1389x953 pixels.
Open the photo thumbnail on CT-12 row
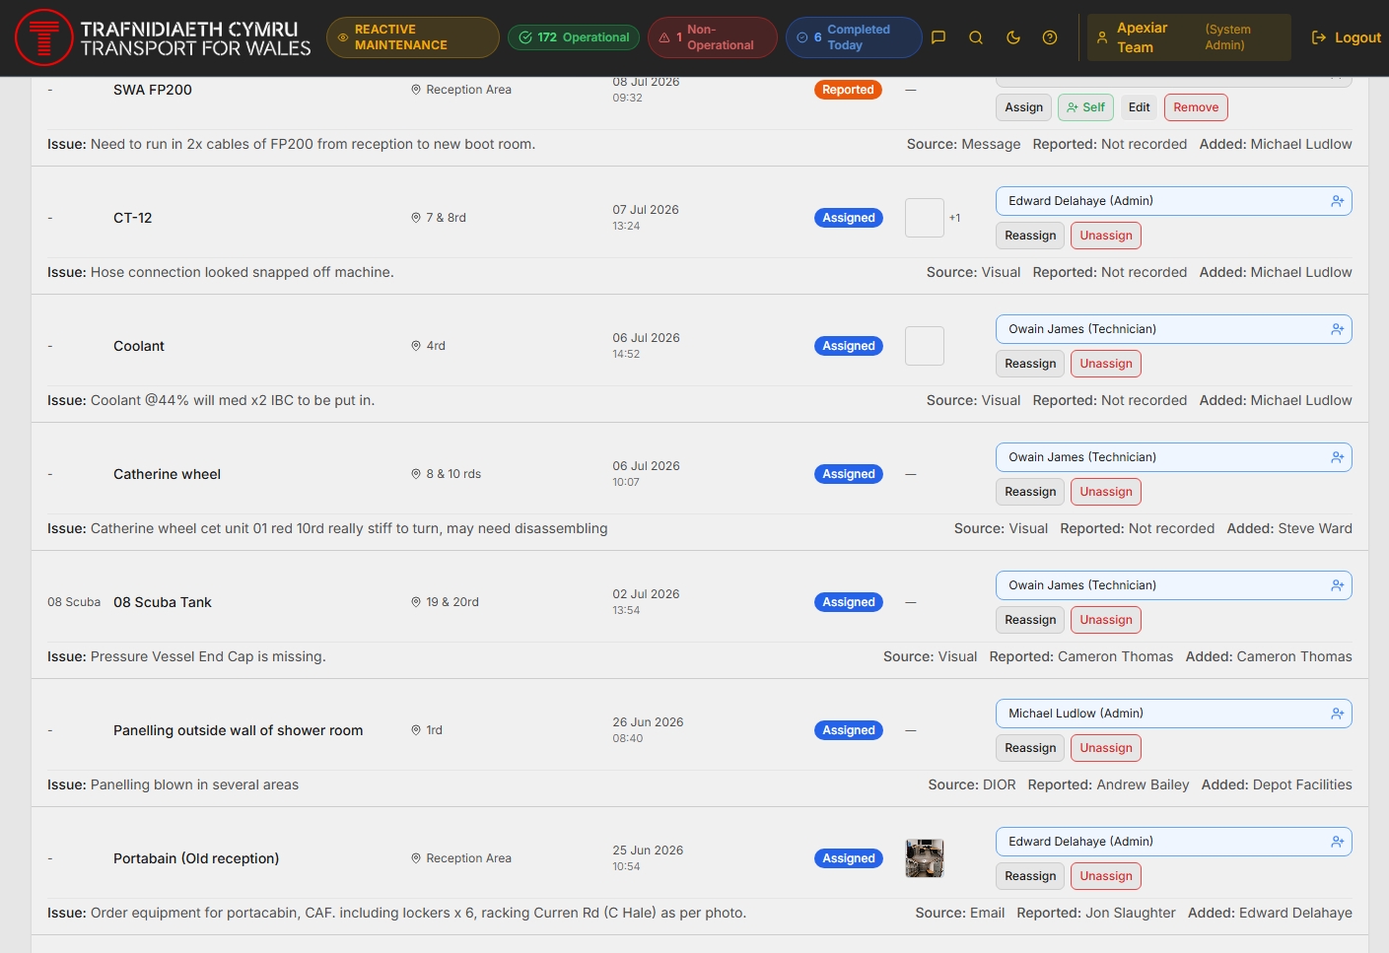click(925, 218)
